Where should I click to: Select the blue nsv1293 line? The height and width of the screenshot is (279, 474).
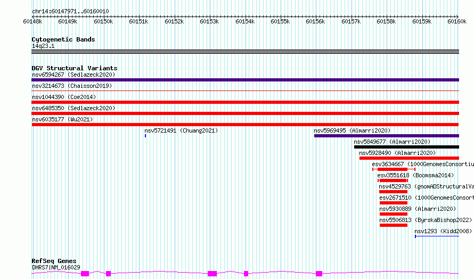tap(437, 236)
